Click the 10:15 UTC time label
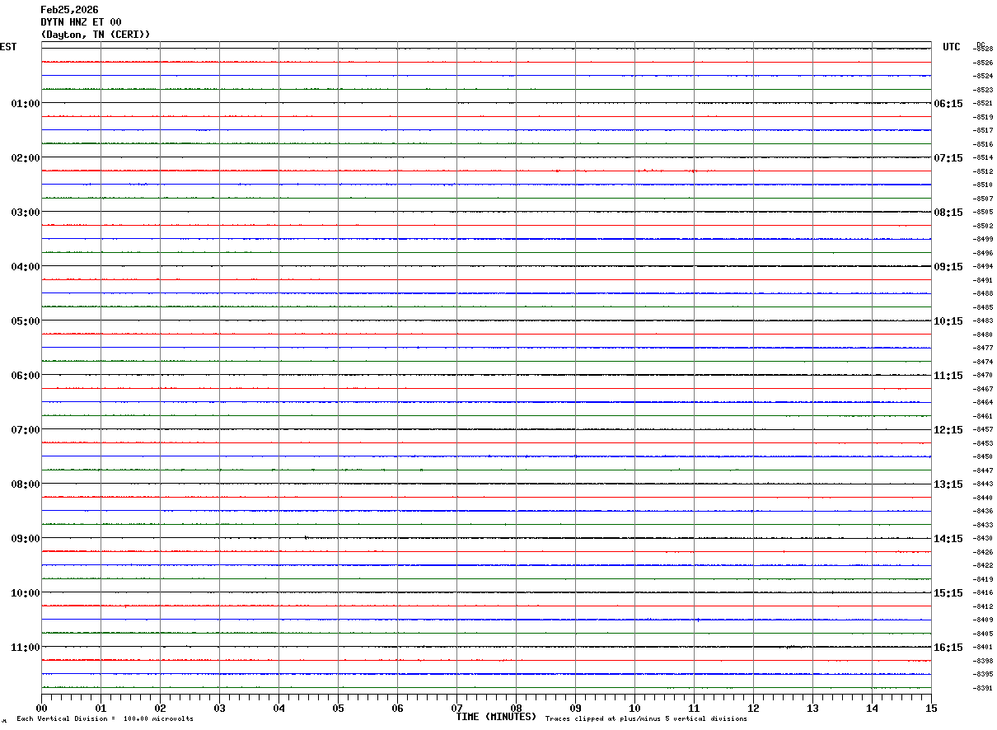 tap(948, 321)
